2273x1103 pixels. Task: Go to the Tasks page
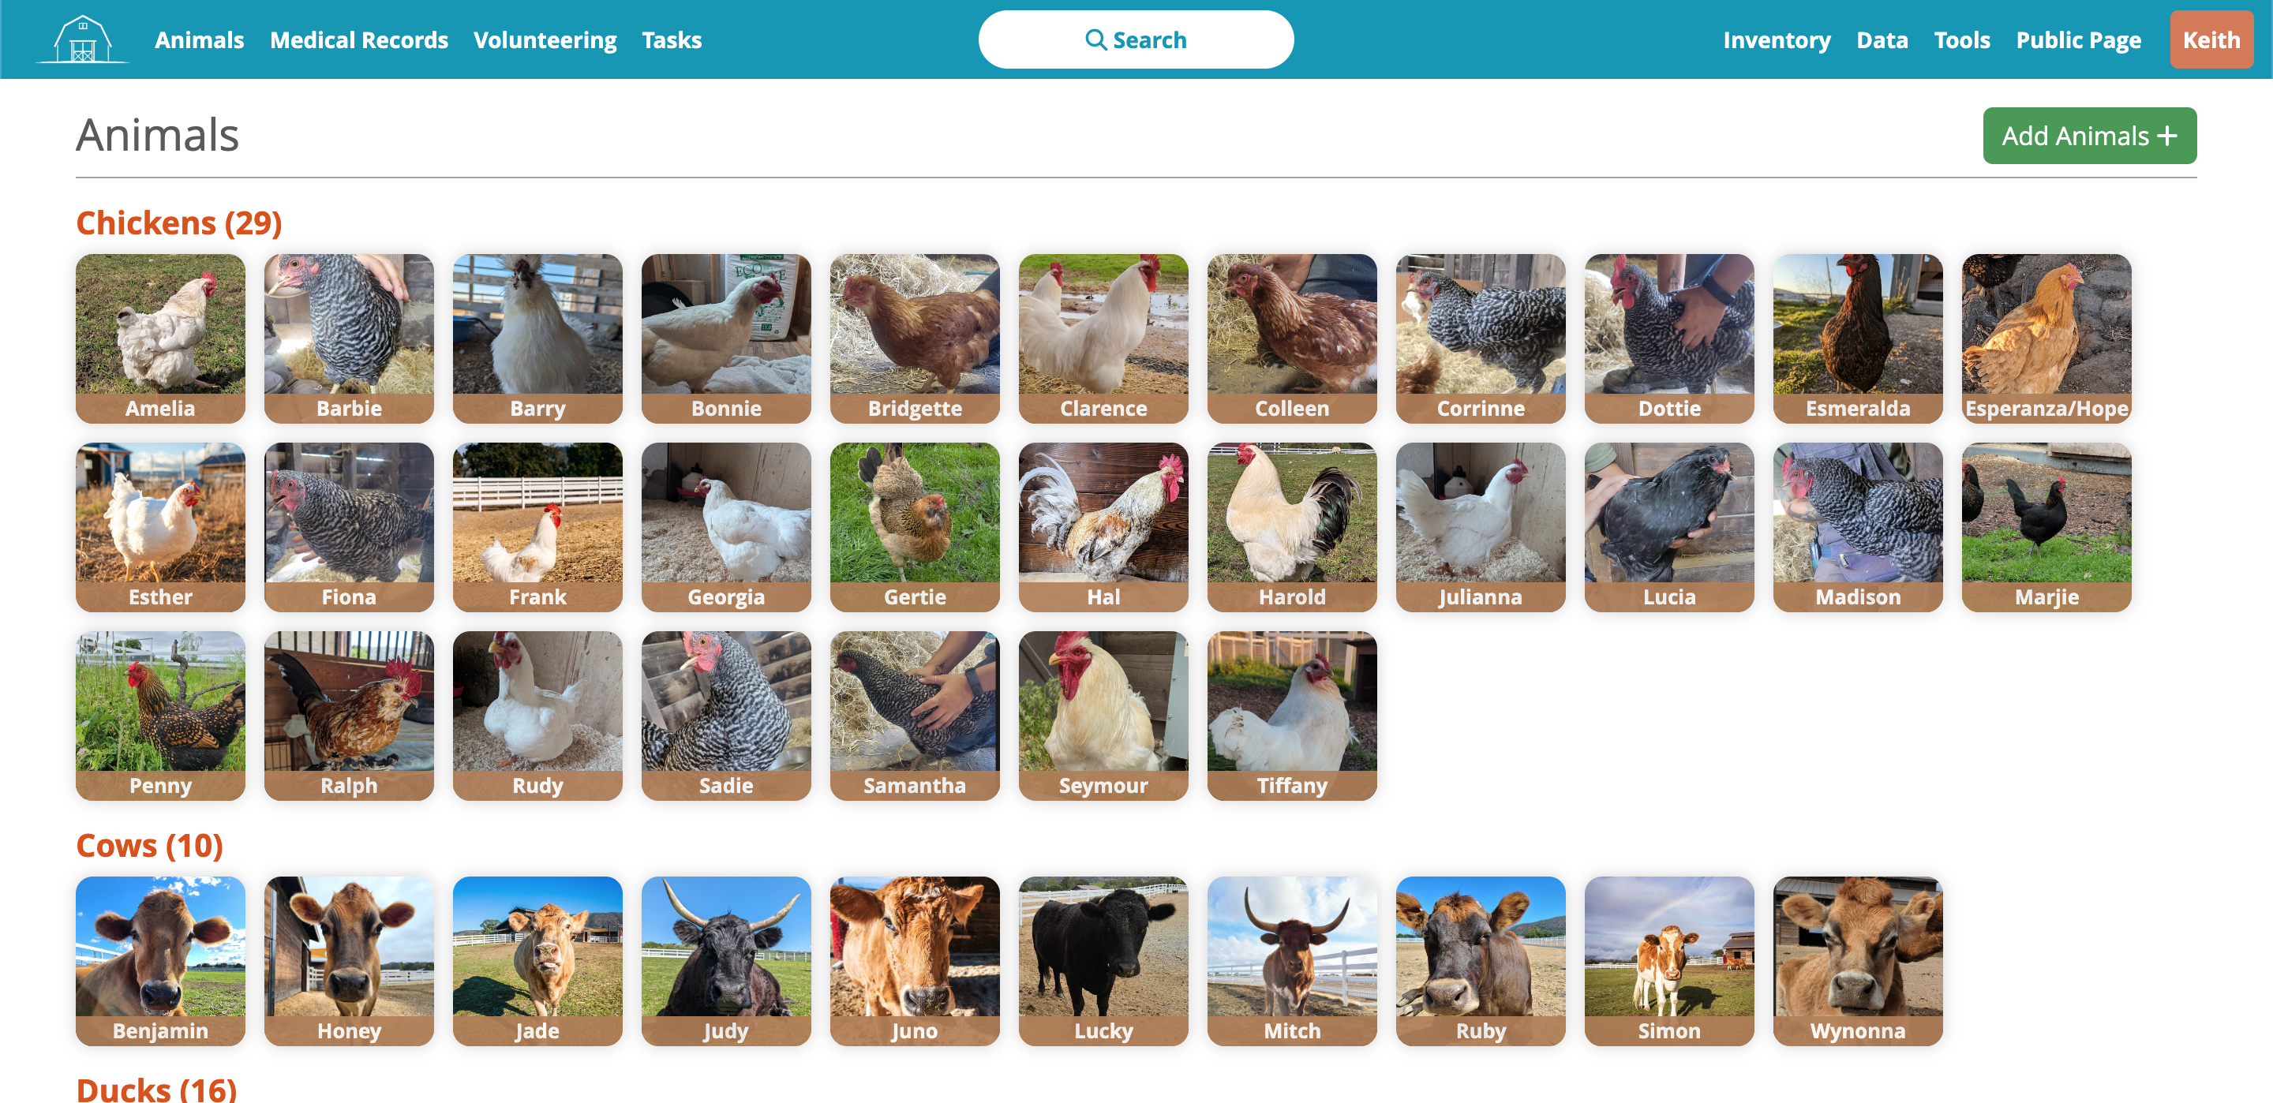tap(671, 39)
